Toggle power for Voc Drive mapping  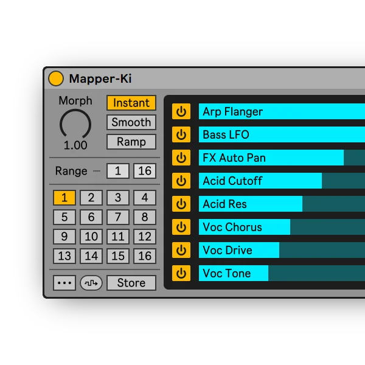[x=181, y=250]
